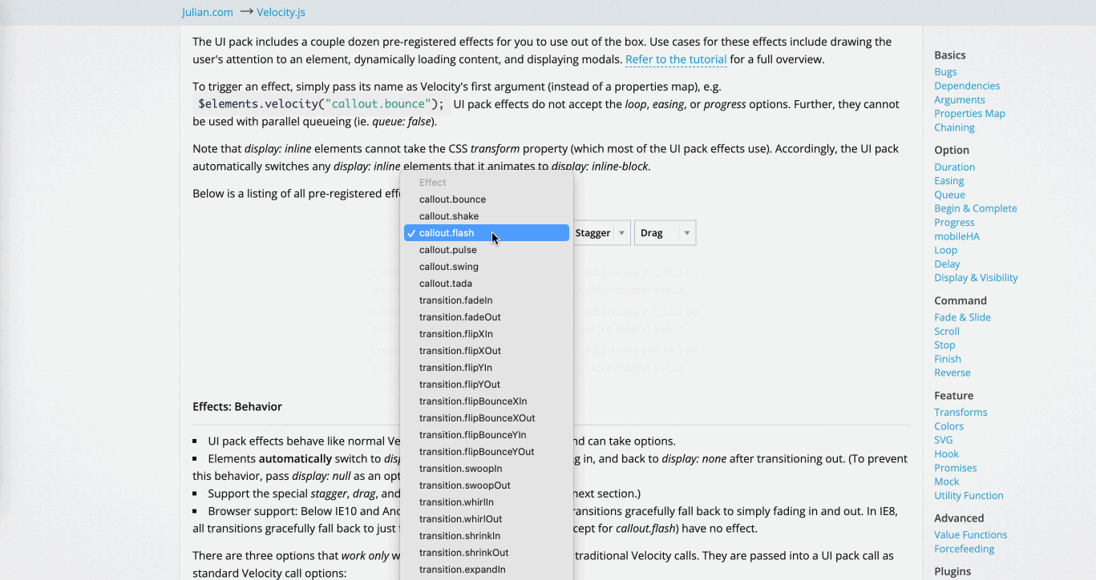The height and width of the screenshot is (580, 1096).
Task: Select transition.flipYOut option
Action: [x=487, y=385]
